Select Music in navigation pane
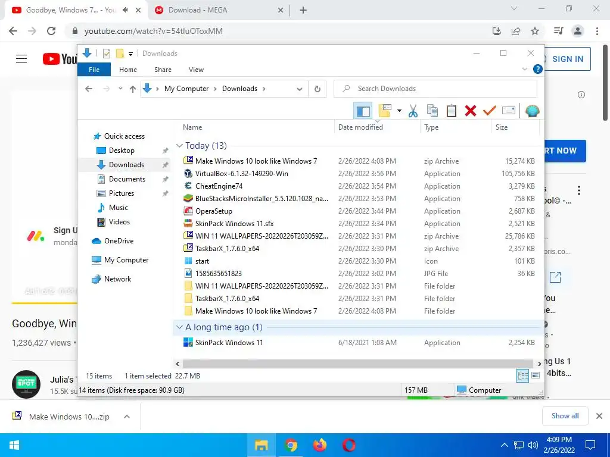610x457 pixels. click(x=119, y=208)
